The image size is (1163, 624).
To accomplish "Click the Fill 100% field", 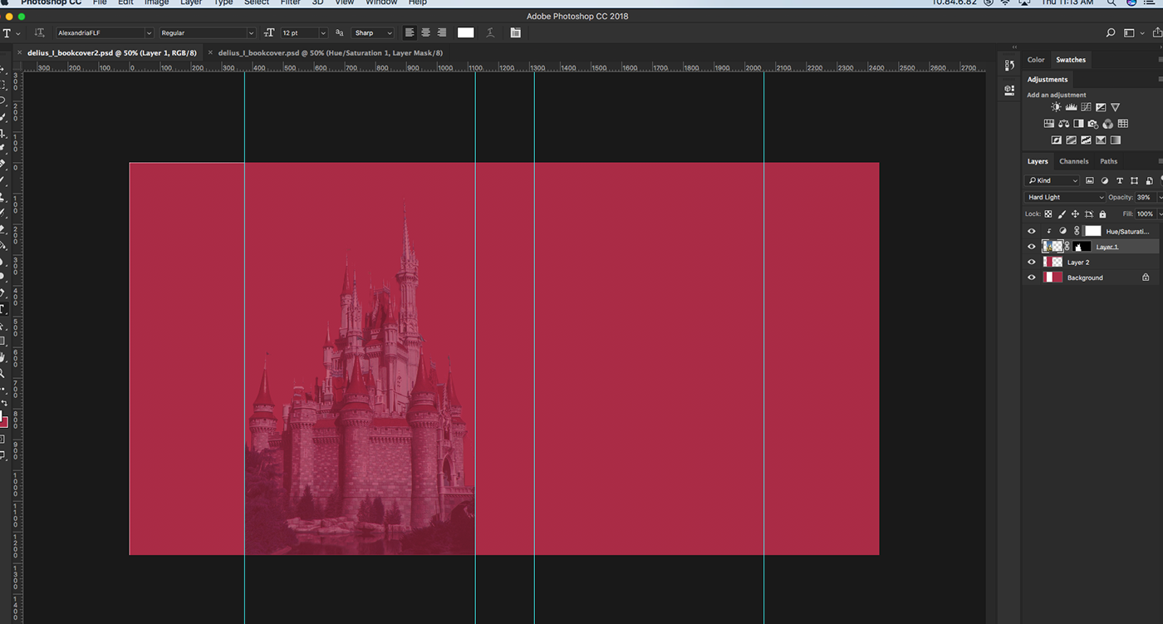I will [x=1145, y=214].
